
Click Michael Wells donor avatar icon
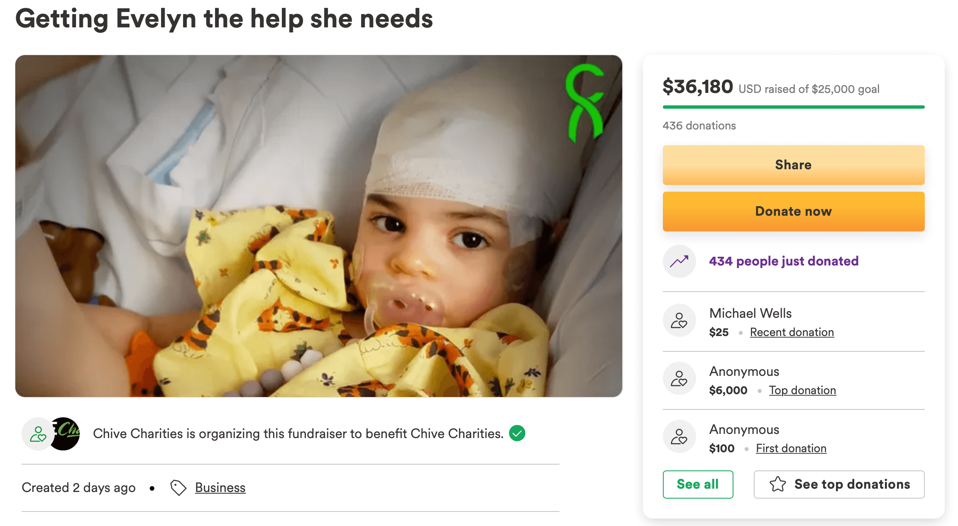pyautogui.click(x=679, y=321)
